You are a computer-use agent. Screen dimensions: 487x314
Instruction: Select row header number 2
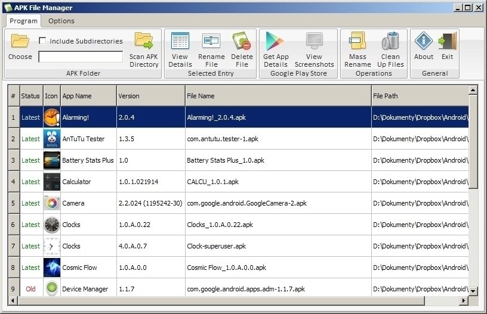coord(14,139)
